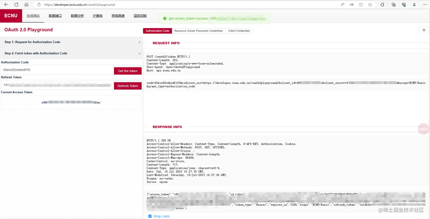Click the User-Agent: Open-OAuth2Playground line
Viewport: 430px width, 219px height.
173,67
